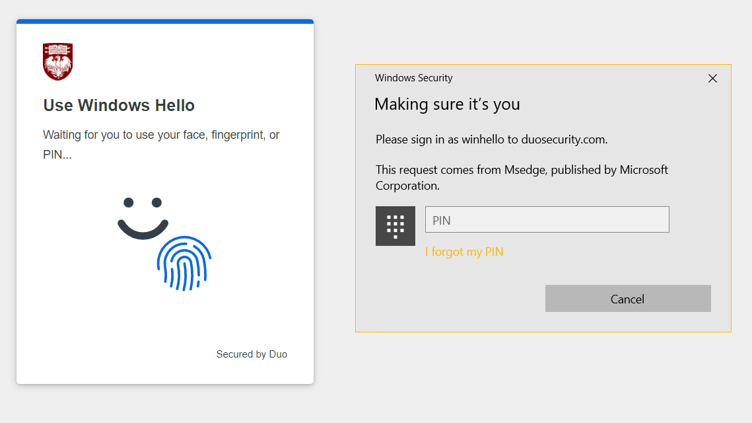Close the Windows Security dialog with X
The width and height of the screenshot is (752, 423).
[712, 79]
